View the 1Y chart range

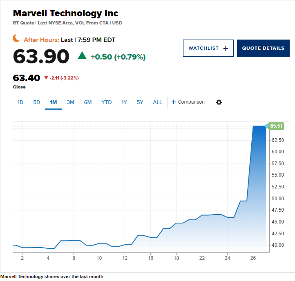tap(124, 102)
